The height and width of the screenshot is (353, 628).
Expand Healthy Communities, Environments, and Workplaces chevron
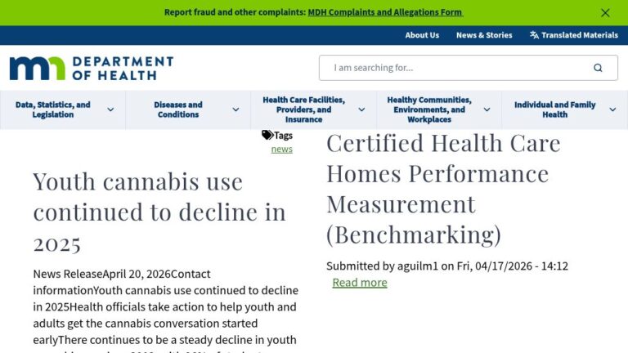487,110
